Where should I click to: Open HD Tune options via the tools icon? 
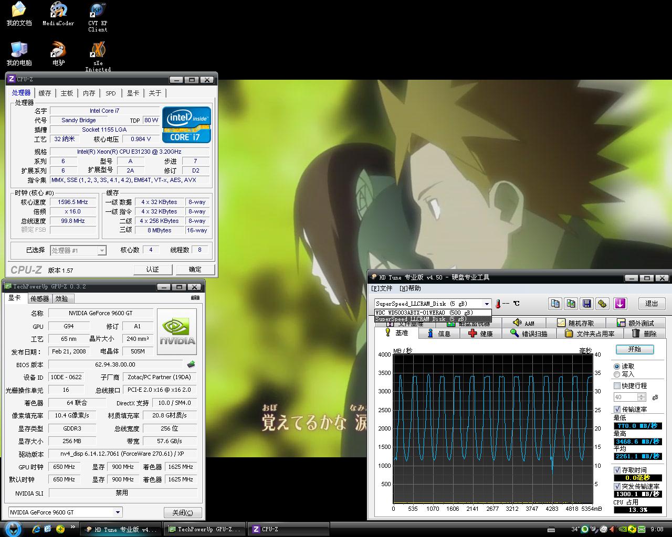coord(603,303)
